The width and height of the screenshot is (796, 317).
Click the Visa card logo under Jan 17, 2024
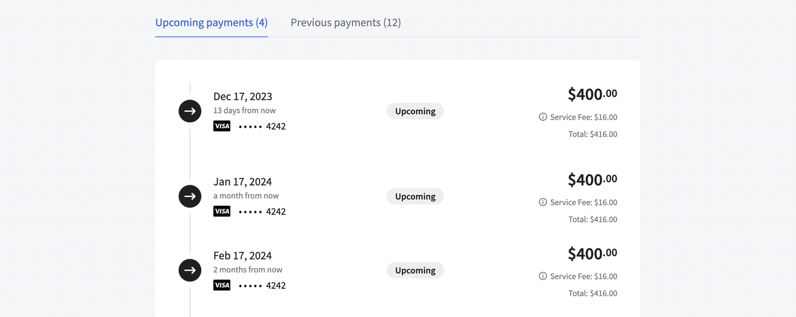[x=222, y=211]
